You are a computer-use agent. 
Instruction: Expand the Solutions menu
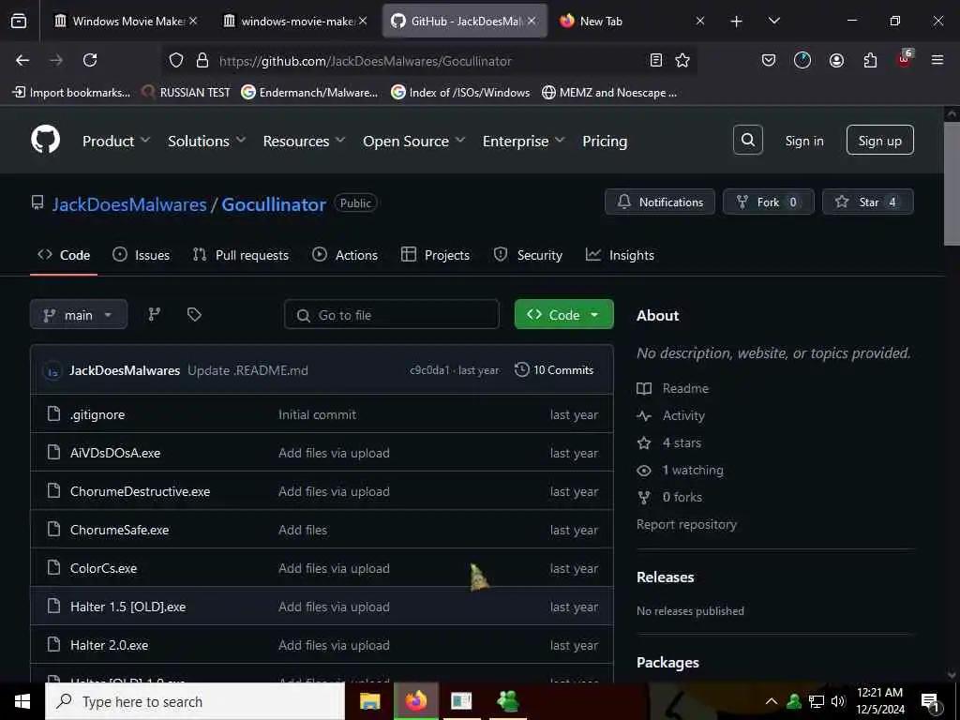(x=207, y=141)
